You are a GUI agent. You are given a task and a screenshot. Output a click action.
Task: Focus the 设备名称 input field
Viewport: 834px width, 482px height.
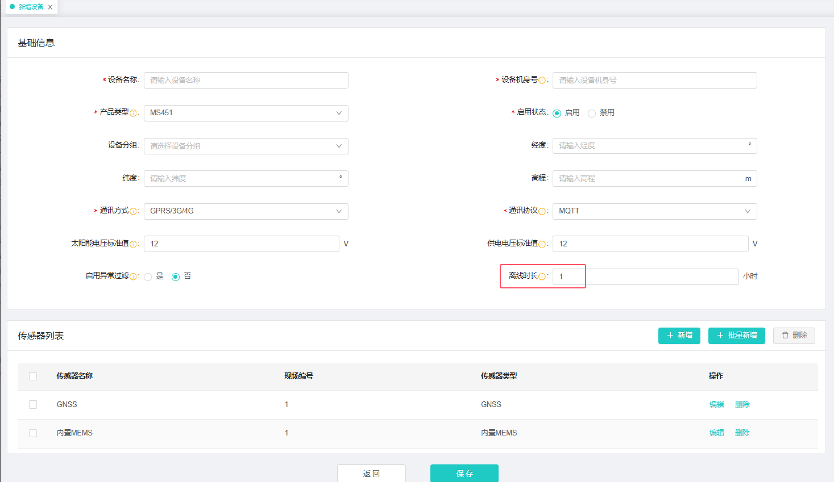tap(246, 80)
